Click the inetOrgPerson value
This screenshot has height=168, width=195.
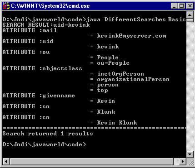click(x=120, y=74)
